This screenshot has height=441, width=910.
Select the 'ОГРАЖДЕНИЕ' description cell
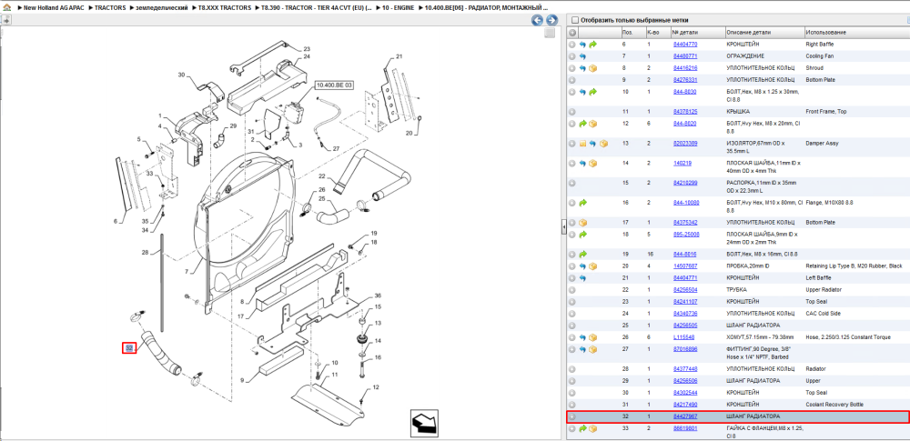[745, 56]
